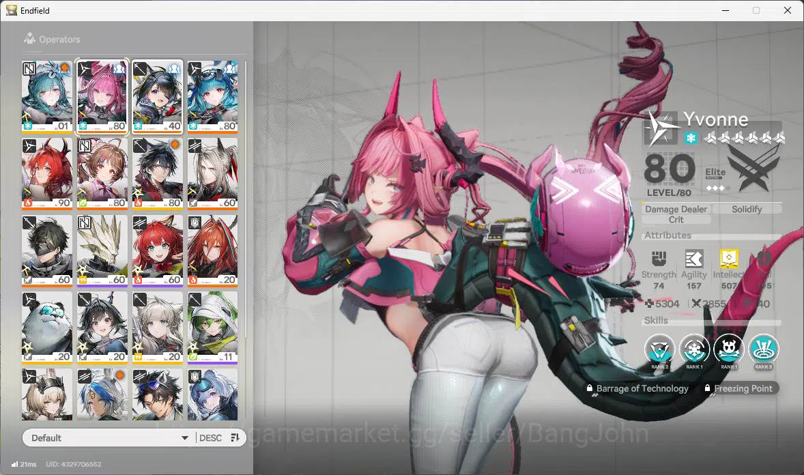The image size is (804, 475).
Task: Click the cryo snowflake element icon beside Yvonne
Action: pos(691,138)
